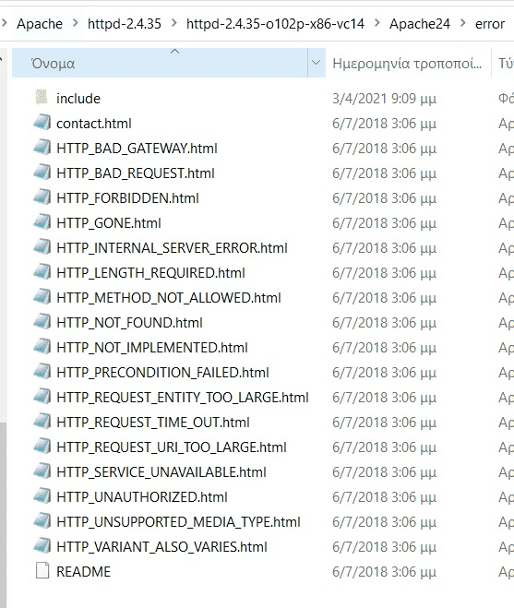Select HTTP_REQUEST_TIME_OUT.html file name
The width and height of the screenshot is (514, 608).
coord(153,423)
